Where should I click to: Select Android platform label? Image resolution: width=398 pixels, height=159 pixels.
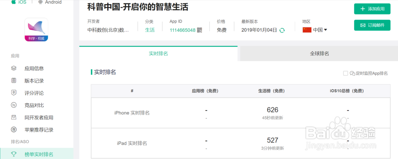[53, 2]
